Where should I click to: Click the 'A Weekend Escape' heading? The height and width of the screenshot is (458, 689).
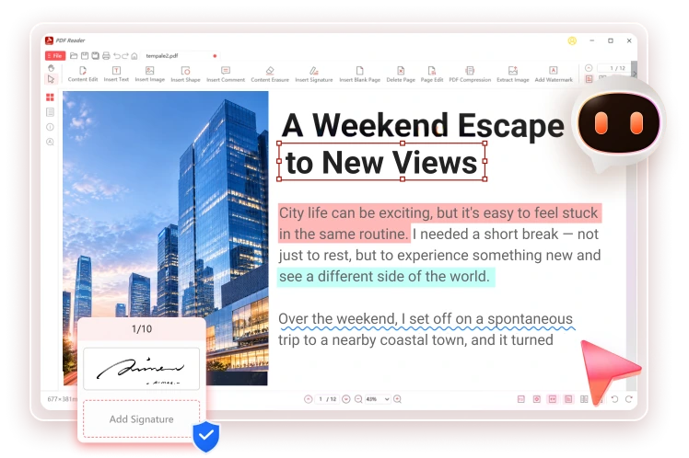(423, 125)
